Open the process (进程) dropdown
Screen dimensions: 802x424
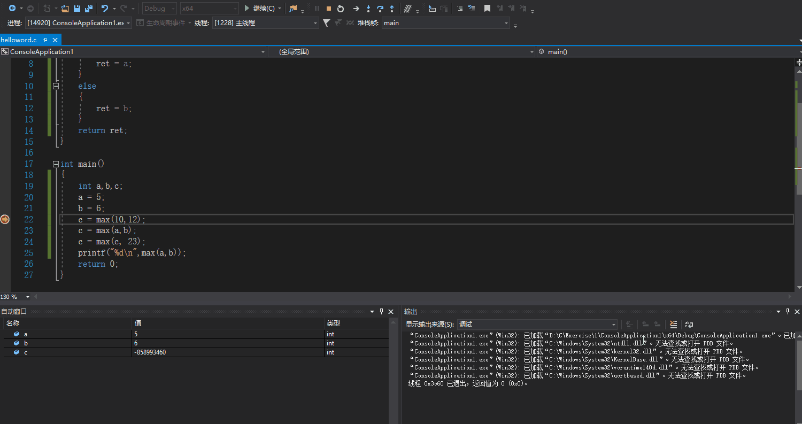pos(79,23)
